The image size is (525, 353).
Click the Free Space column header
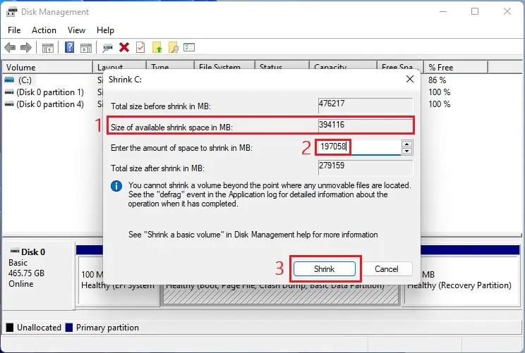(x=400, y=66)
